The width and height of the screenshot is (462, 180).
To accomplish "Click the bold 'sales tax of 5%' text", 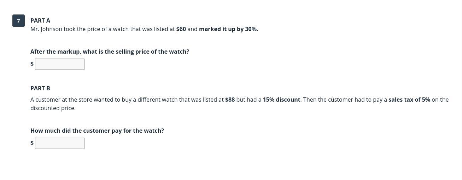I will pos(409,100).
